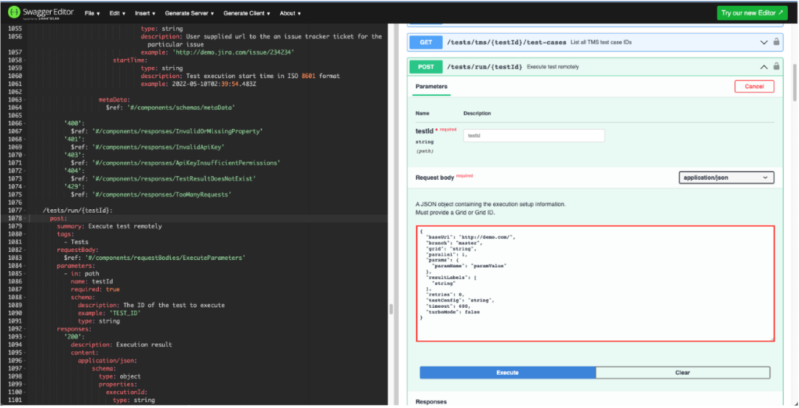Click code line 'name: testId'

click(92, 281)
